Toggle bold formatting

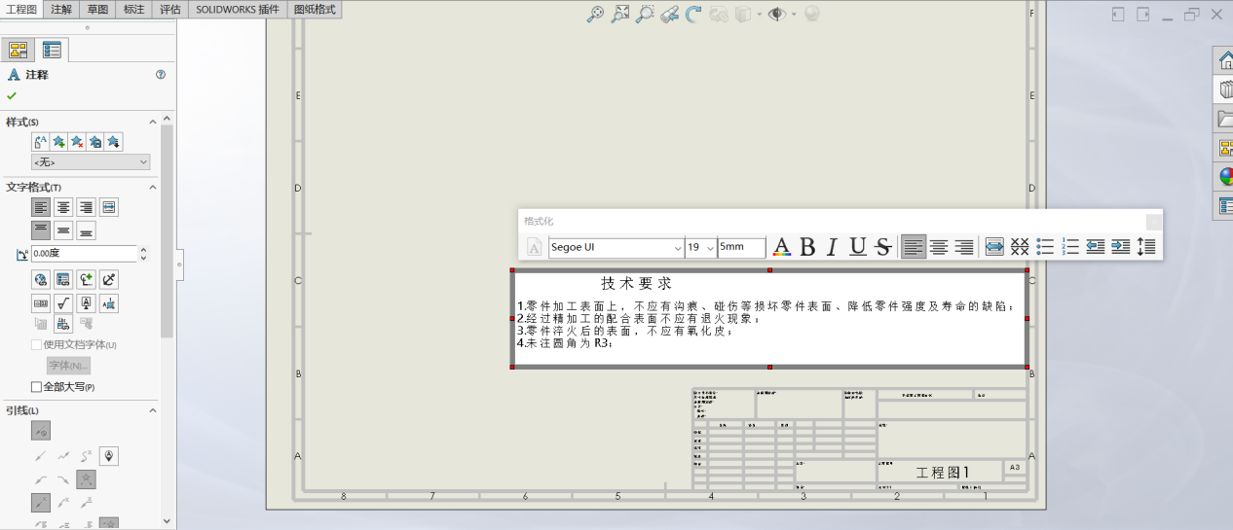click(807, 247)
